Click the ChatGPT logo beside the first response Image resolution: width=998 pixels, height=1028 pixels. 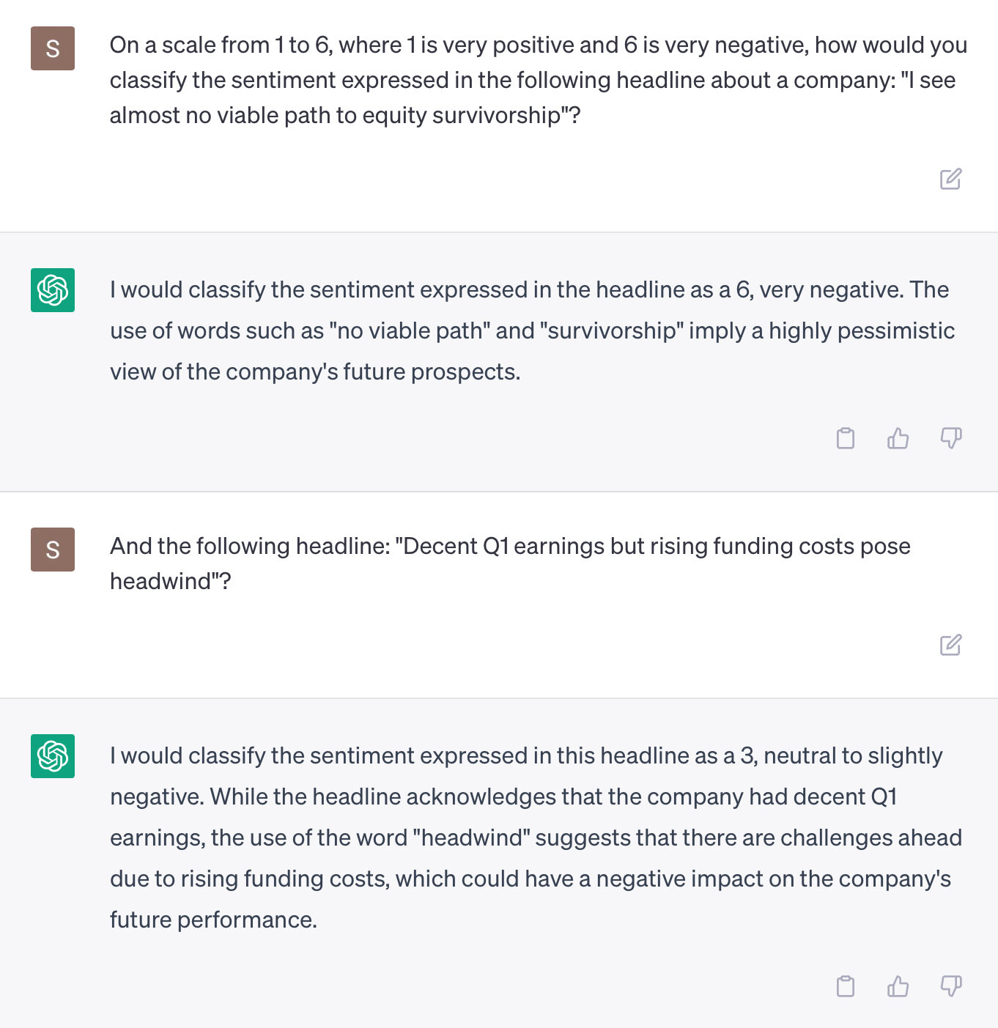click(53, 290)
